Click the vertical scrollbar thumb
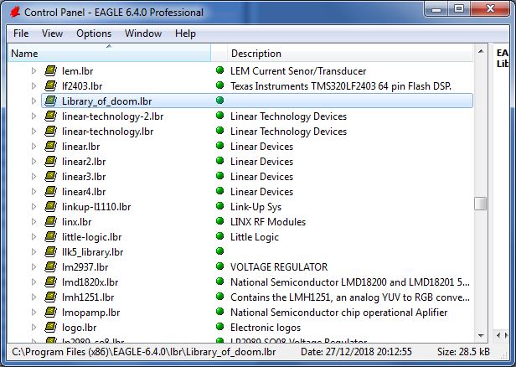 coord(481,204)
